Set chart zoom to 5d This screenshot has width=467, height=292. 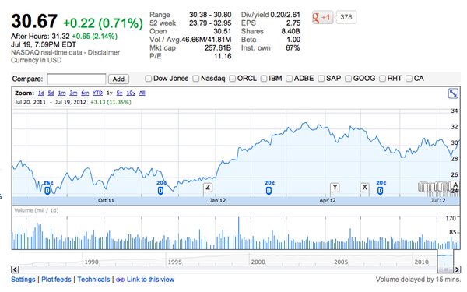[51, 93]
